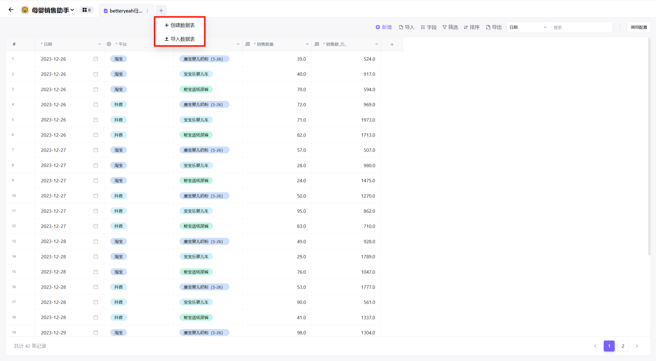Viewport: 656px width, 361px height.
Task: Select 导入数据表 from the popup menu
Action: (180, 39)
